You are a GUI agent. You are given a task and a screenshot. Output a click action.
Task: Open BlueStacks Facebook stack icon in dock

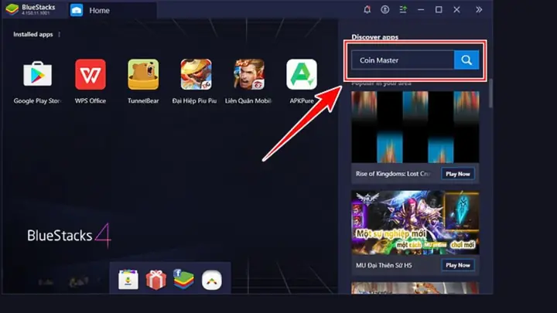pos(183,279)
